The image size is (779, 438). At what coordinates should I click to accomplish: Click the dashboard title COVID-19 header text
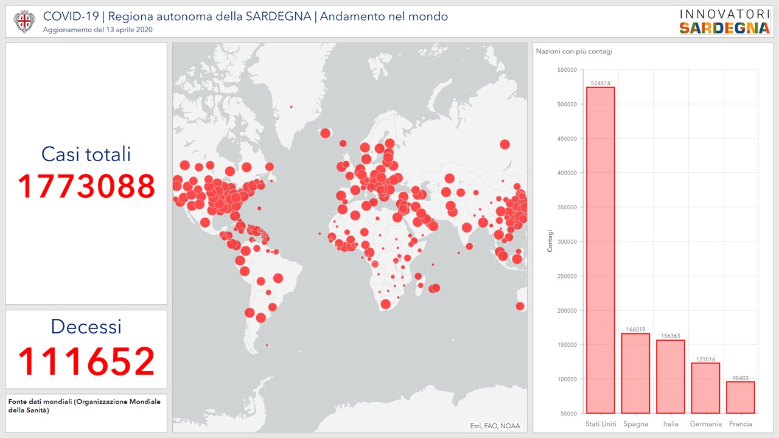(x=245, y=16)
